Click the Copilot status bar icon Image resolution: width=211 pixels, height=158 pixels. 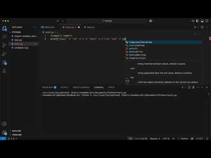click(192, 139)
